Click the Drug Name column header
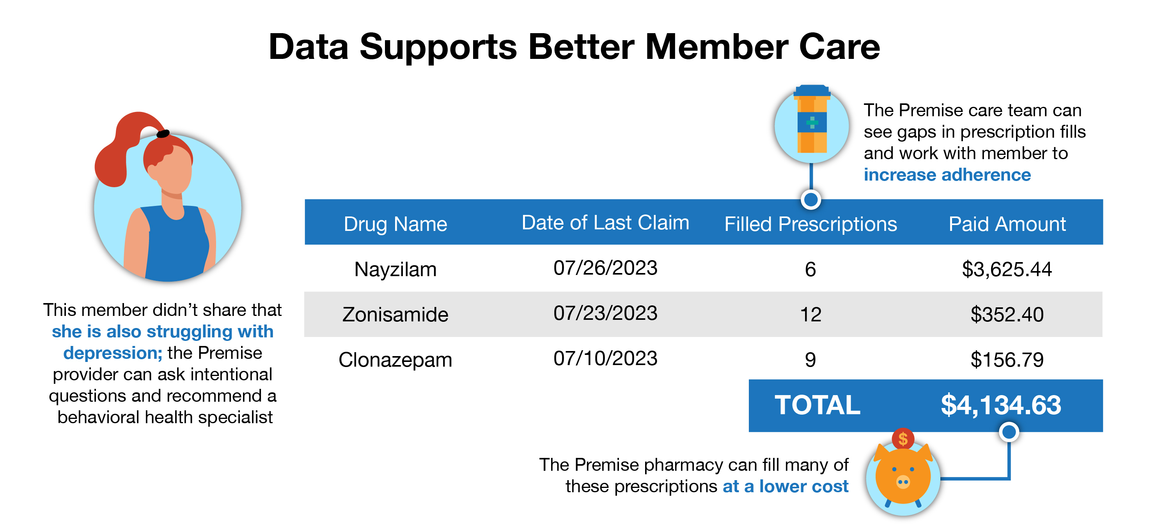This screenshot has height=532, width=1149. (395, 224)
